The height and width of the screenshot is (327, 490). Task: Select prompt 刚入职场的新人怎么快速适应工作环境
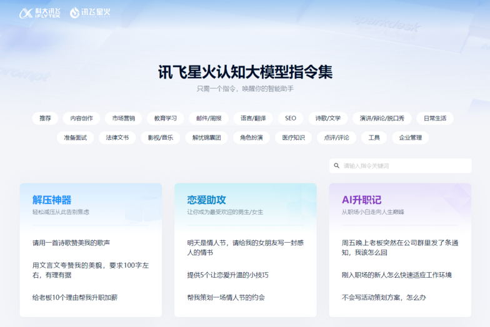coord(397,275)
